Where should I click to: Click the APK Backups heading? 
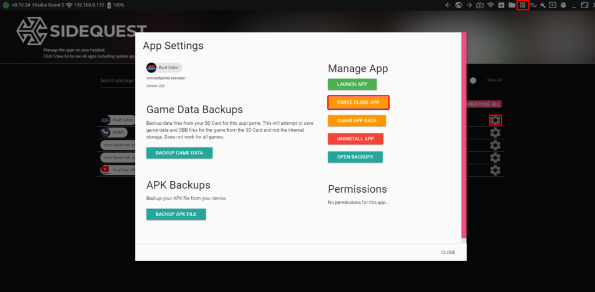click(178, 185)
